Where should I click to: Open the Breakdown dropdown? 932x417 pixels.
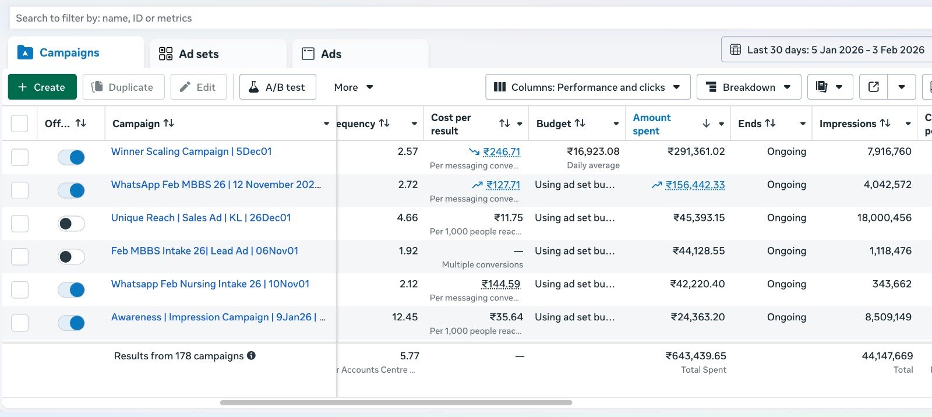[749, 87]
